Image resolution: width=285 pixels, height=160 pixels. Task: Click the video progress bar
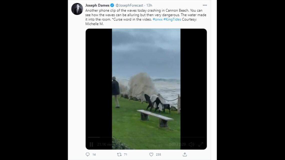pos(146,138)
